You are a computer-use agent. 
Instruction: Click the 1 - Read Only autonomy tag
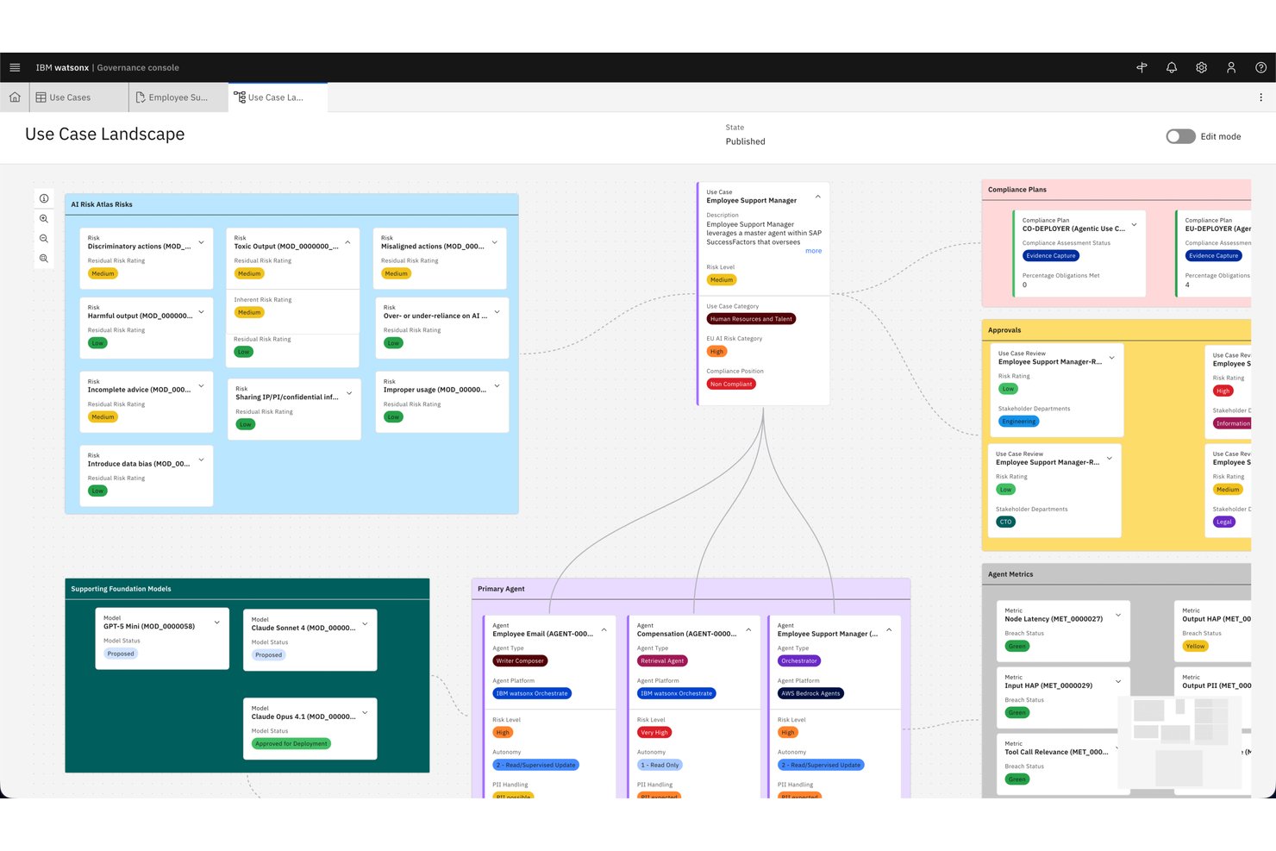click(x=660, y=766)
